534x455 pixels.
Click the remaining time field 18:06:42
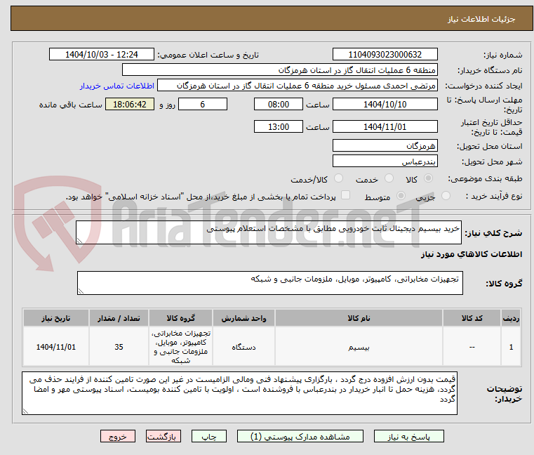[x=130, y=105]
